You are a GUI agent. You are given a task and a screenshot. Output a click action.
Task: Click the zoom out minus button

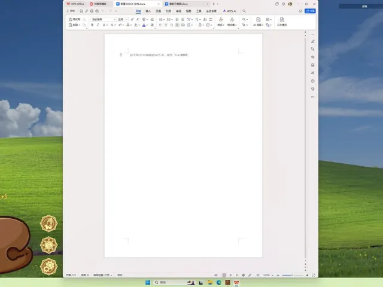[x=278, y=275]
